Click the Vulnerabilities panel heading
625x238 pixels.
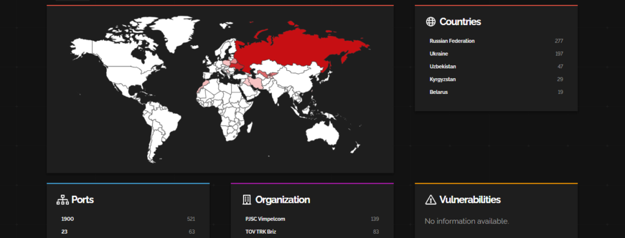(x=470, y=200)
